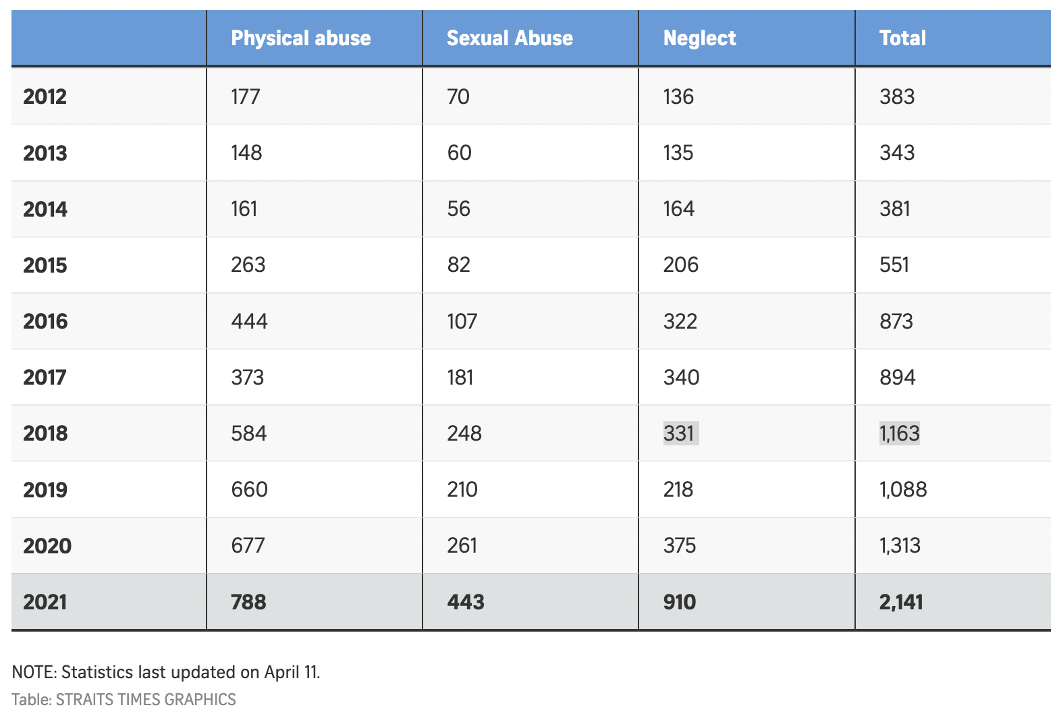The image size is (1061, 718).
Task: Select the 910 neglect value
Action: point(679,602)
